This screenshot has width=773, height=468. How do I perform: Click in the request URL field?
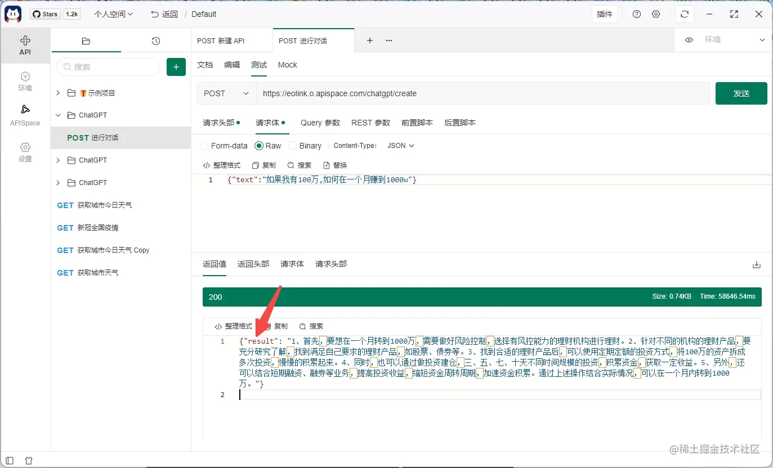point(483,93)
